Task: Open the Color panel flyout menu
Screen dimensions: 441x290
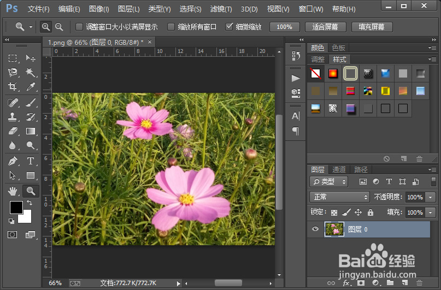Action: coord(432,48)
